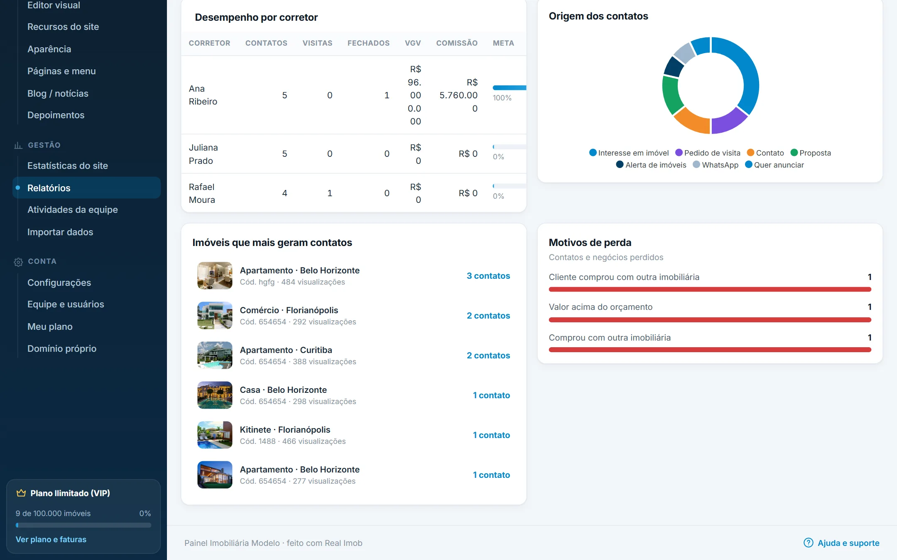Click Ana Ribeiro's 100% meta progress bar

[x=510, y=88]
